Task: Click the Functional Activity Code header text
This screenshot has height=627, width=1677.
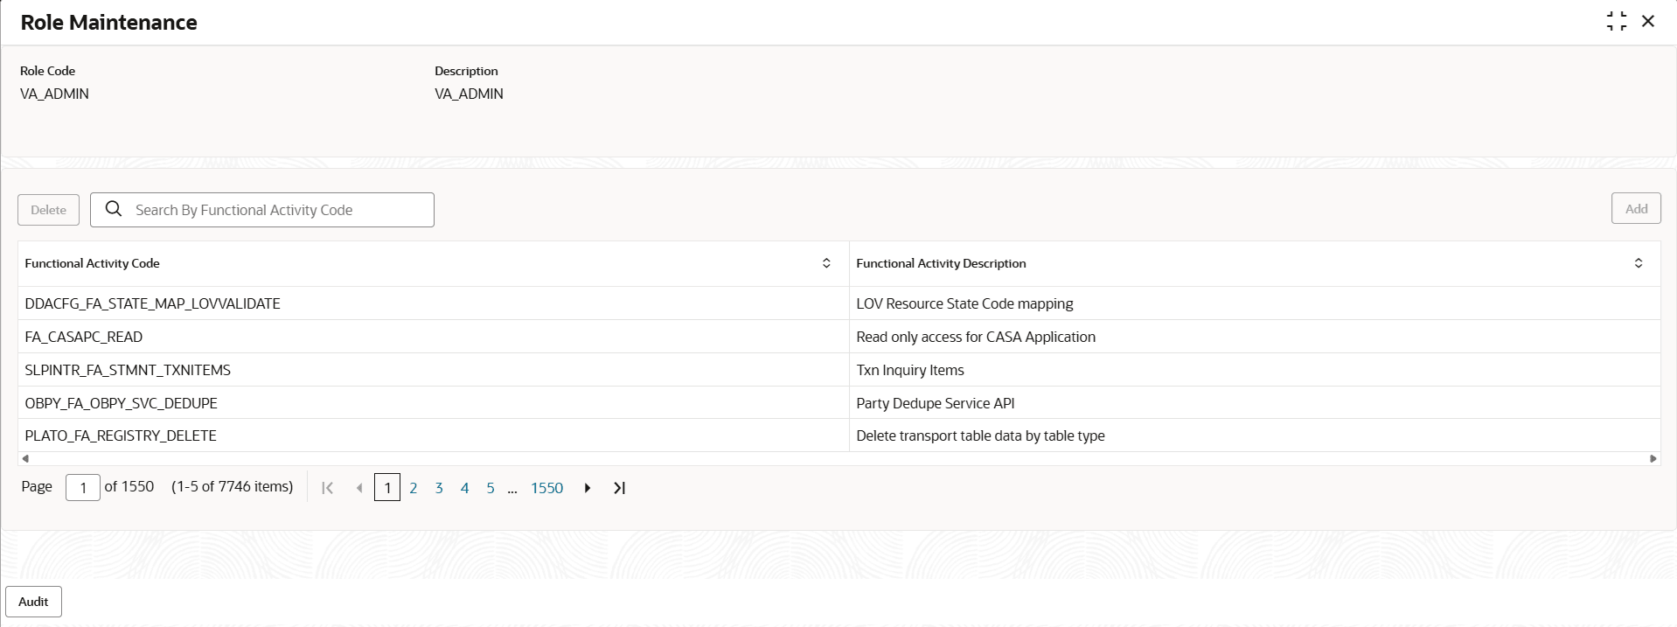Action: click(93, 263)
